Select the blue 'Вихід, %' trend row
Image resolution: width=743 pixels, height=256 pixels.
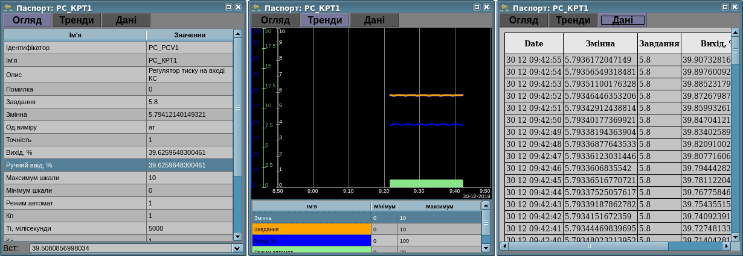311,240
